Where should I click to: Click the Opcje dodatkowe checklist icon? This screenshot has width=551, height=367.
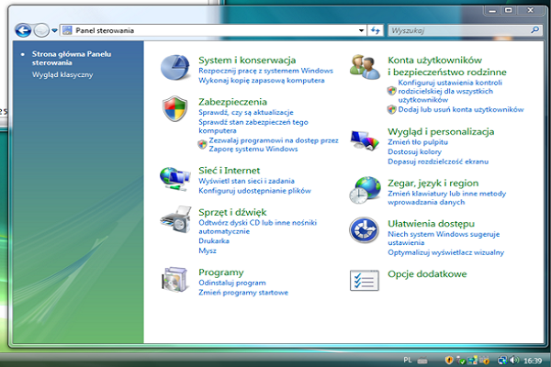[x=365, y=281]
